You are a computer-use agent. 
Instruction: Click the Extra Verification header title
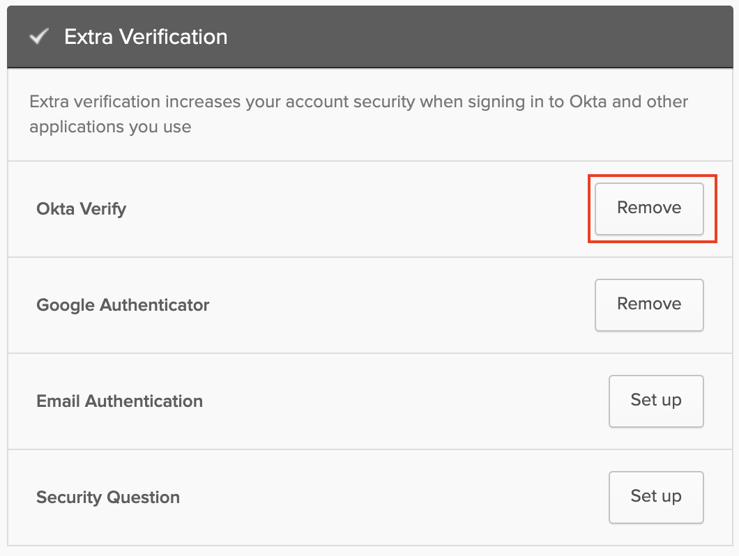[x=146, y=36]
